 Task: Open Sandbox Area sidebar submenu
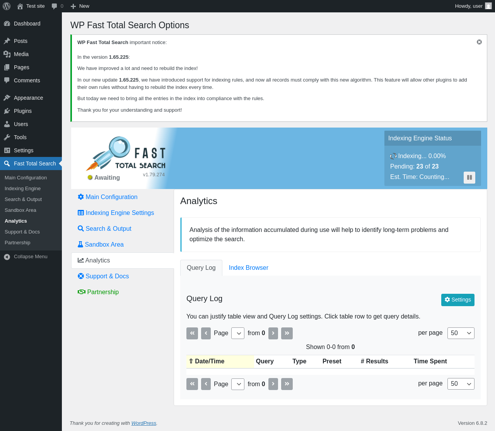(31, 210)
